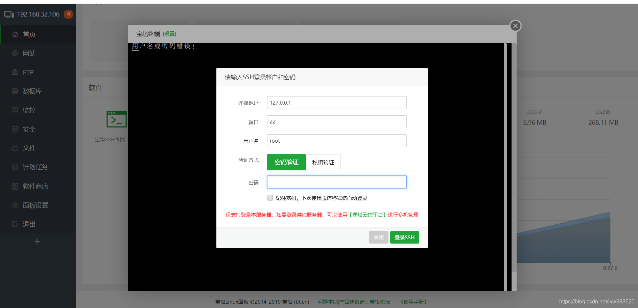Open the 网站 (Website) sidebar section

(29, 53)
